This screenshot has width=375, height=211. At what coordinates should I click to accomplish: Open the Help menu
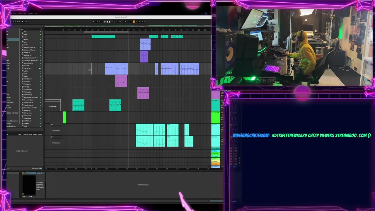(x=36, y=13)
